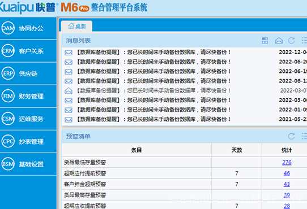Open the read message dated 2022-03-07
The image size is (307, 209).
tap(185, 90)
